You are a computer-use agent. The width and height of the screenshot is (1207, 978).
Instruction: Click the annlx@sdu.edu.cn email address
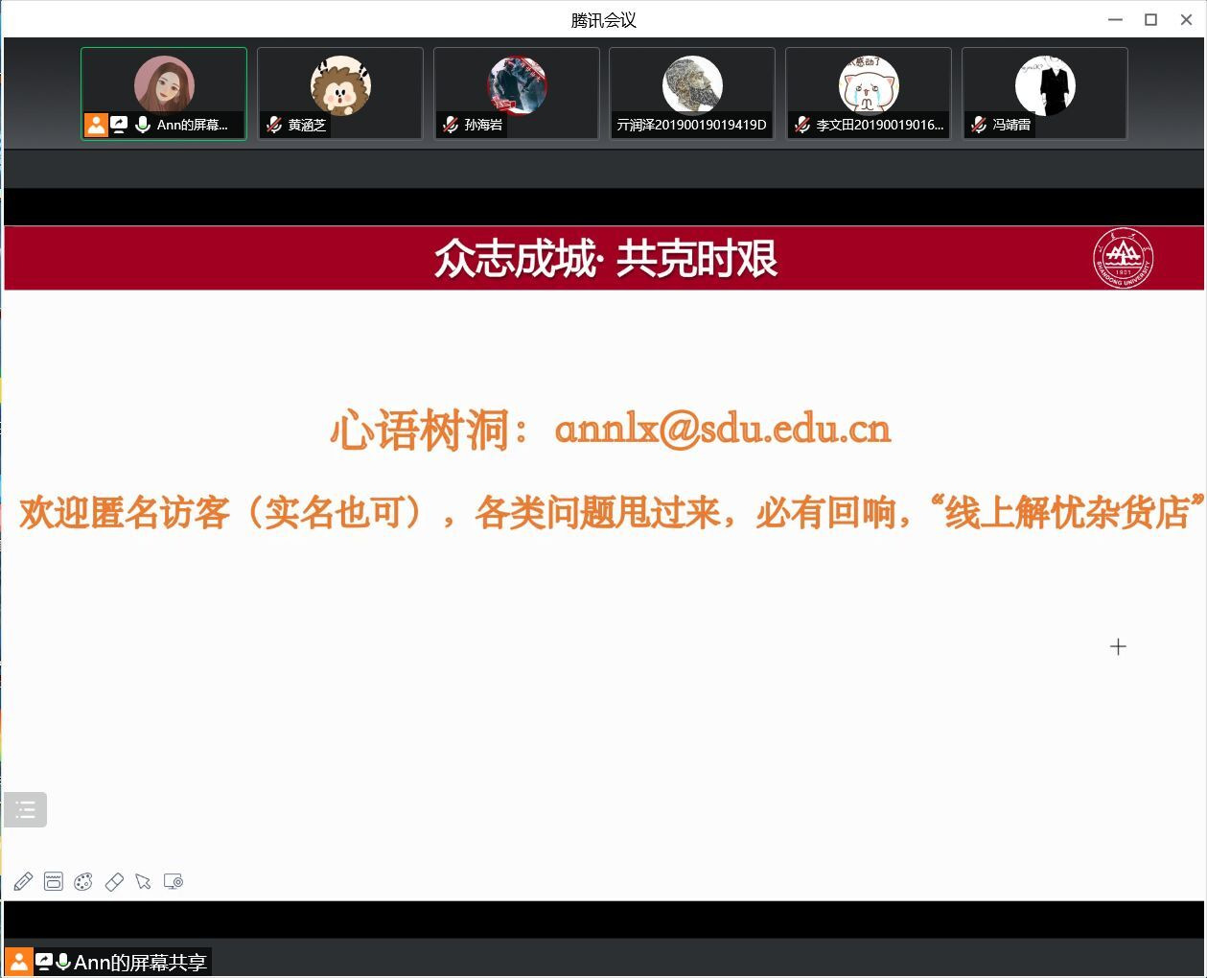coord(723,429)
